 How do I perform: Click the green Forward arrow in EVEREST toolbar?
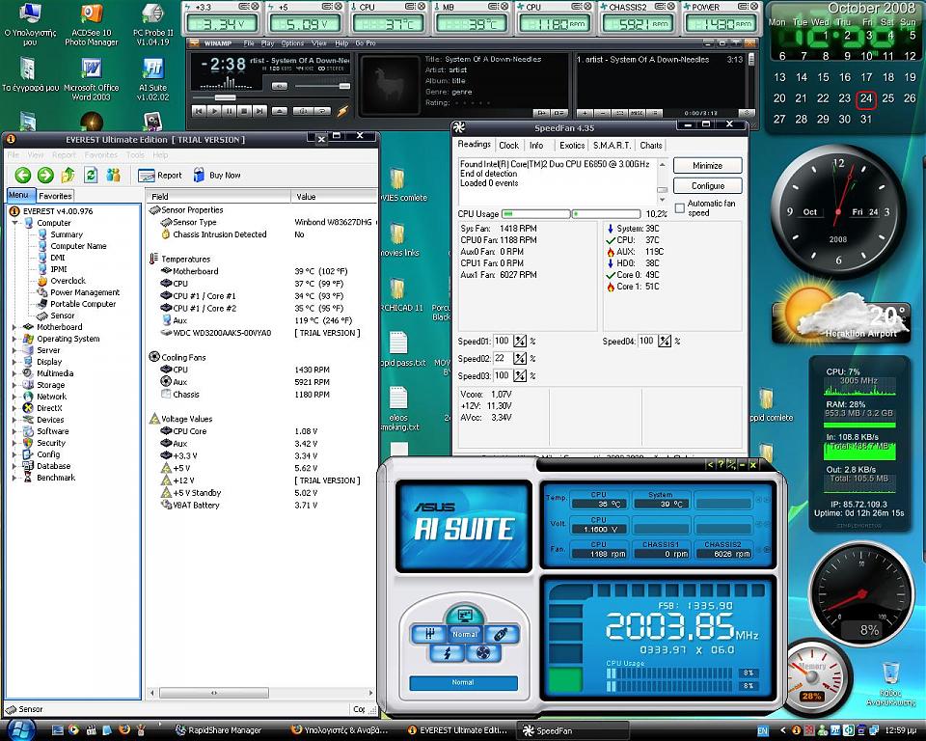coord(45,175)
